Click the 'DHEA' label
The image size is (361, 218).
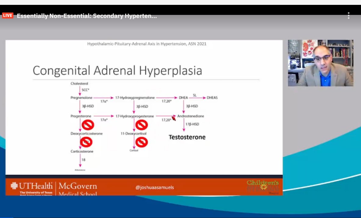[x=183, y=98]
